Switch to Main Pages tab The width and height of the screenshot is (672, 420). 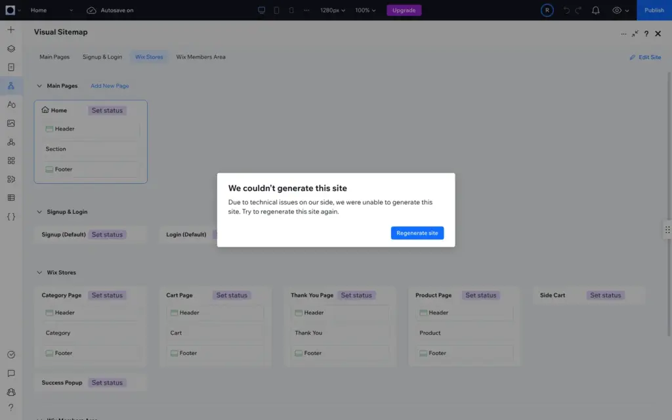[x=54, y=57]
